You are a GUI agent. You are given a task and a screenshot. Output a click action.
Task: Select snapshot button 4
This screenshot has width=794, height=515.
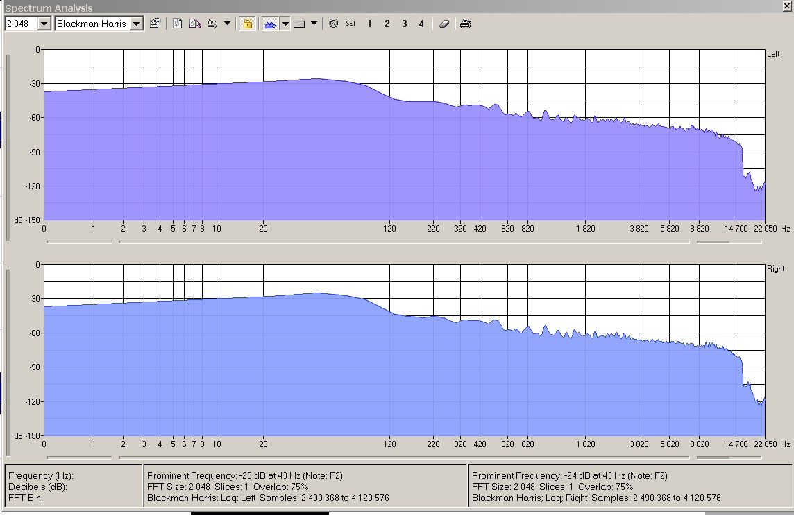click(x=421, y=24)
